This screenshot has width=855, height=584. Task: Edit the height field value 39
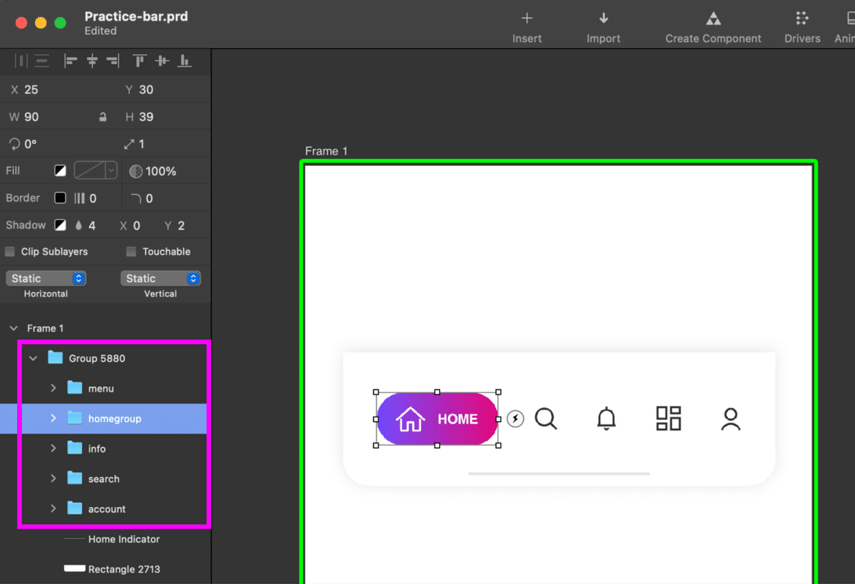(146, 117)
